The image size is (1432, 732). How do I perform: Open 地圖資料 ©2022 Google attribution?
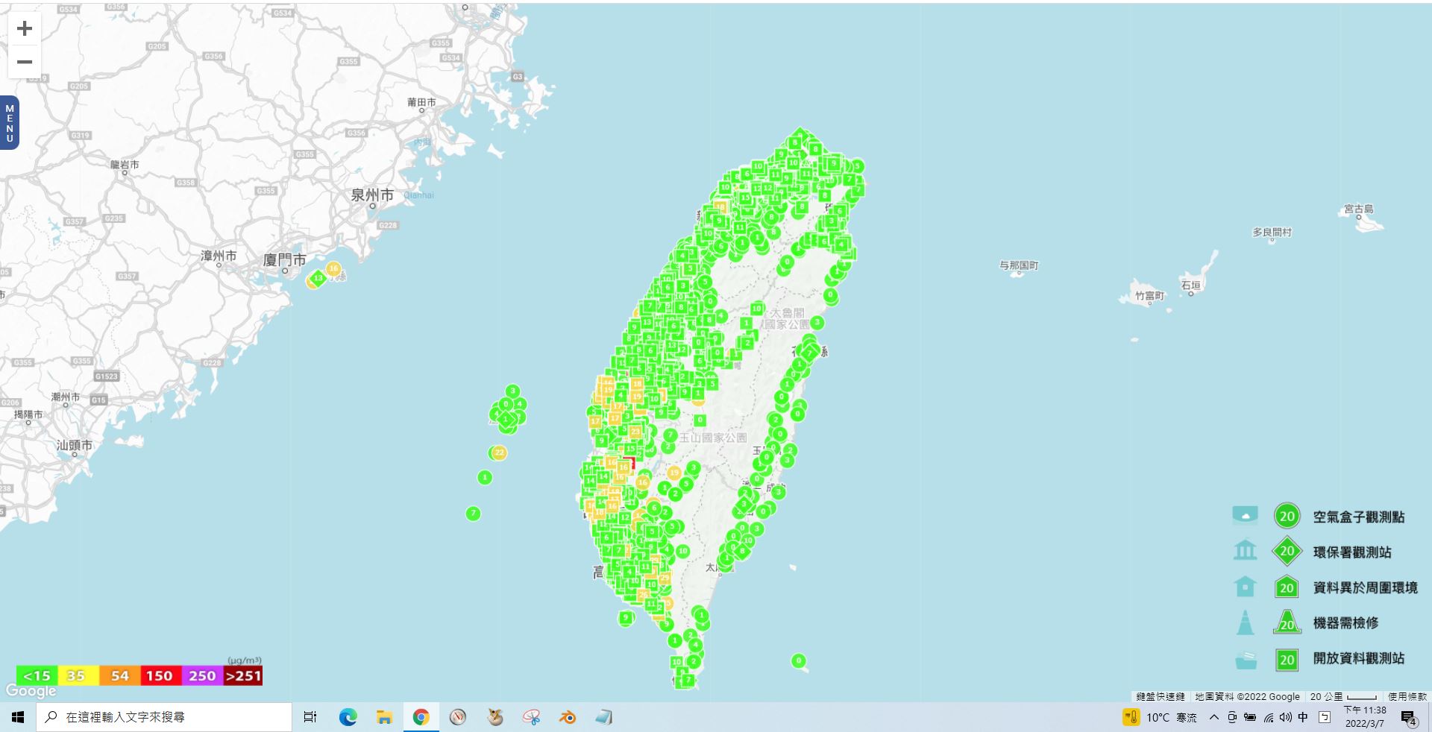1247,696
